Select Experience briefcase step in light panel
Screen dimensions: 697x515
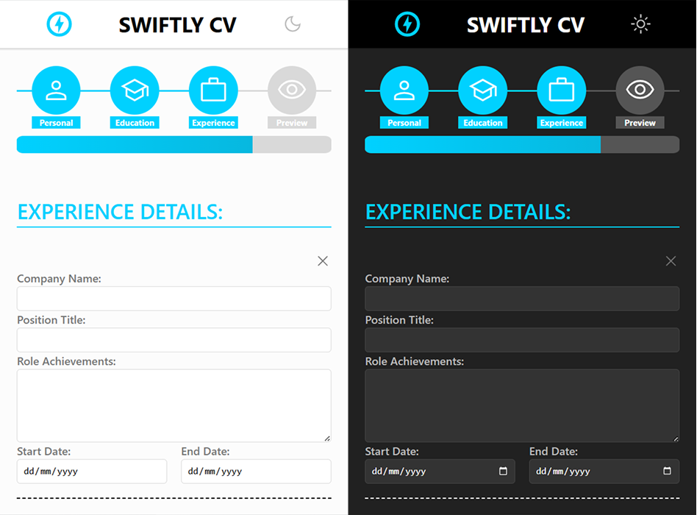pyautogui.click(x=213, y=90)
